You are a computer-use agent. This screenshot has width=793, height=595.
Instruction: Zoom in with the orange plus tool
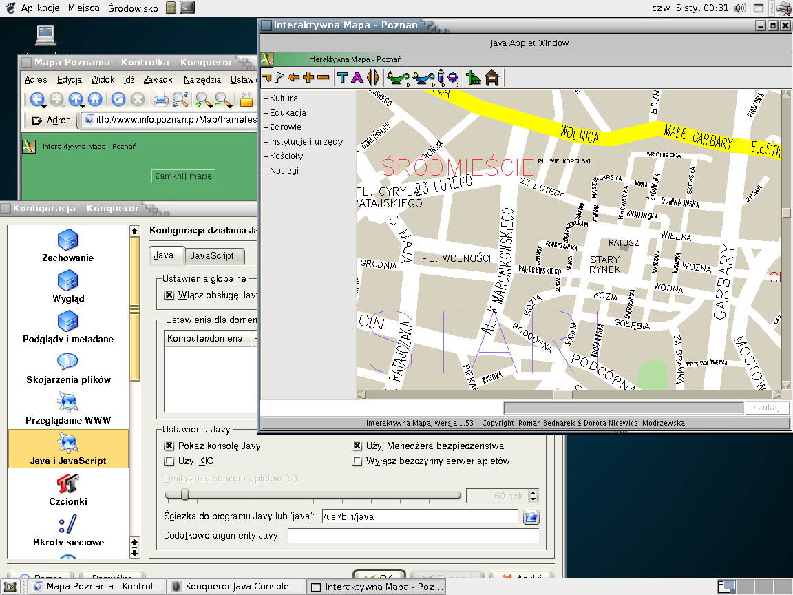pyautogui.click(x=308, y=77)
